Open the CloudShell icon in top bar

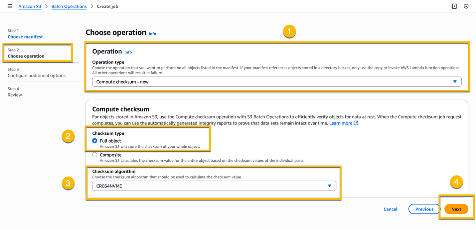[x=454, y=6]
